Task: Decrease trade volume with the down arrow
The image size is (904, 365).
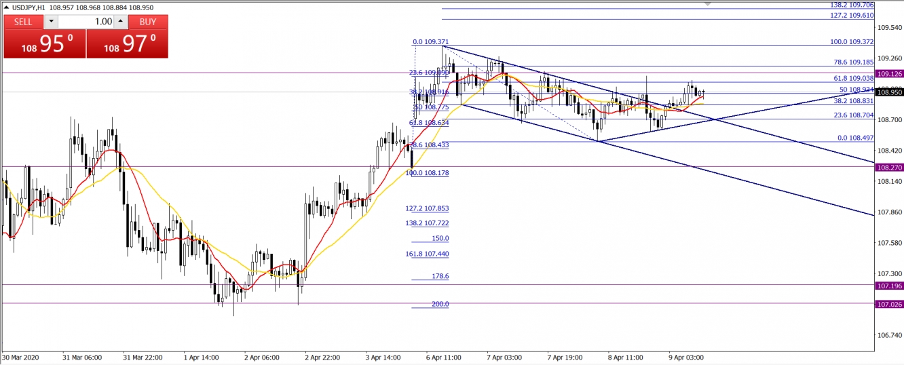Action: 52,22
